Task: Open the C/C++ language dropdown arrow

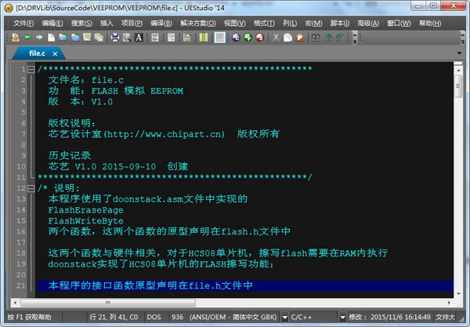Action: click(342, 317)
